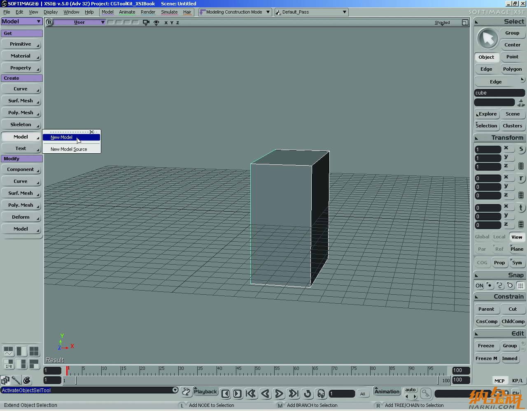This screenshot has height=411, width=527.
Task: Open the User camera view dropdown
Action: pos(80,22)
